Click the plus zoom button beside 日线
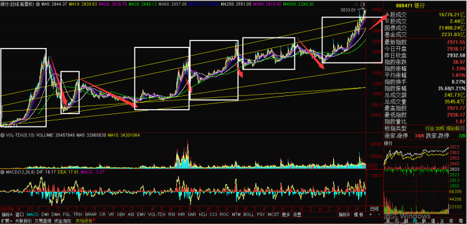Screen dimensions: 467x225 [x=370, y=214]
